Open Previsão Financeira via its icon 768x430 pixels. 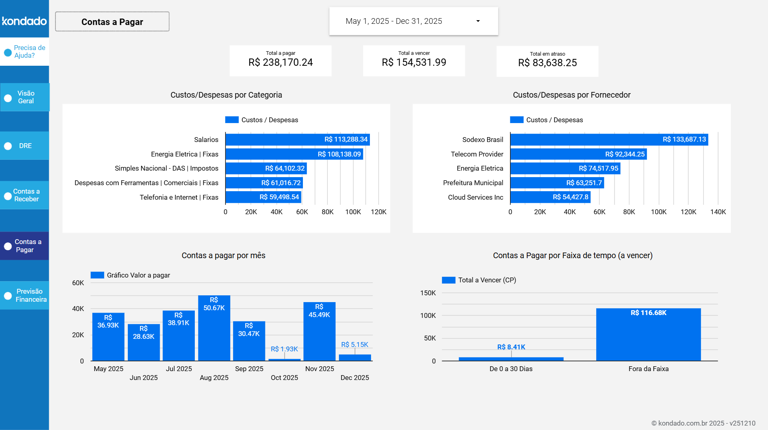(x=7, y=295)
